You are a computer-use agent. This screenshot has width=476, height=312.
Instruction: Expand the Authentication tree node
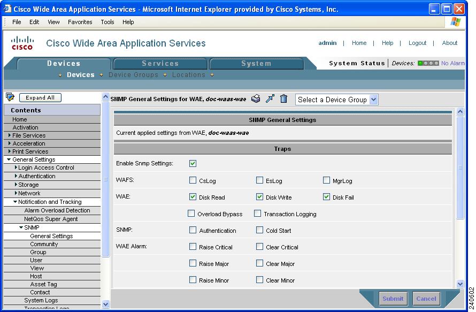pos(16,176)
